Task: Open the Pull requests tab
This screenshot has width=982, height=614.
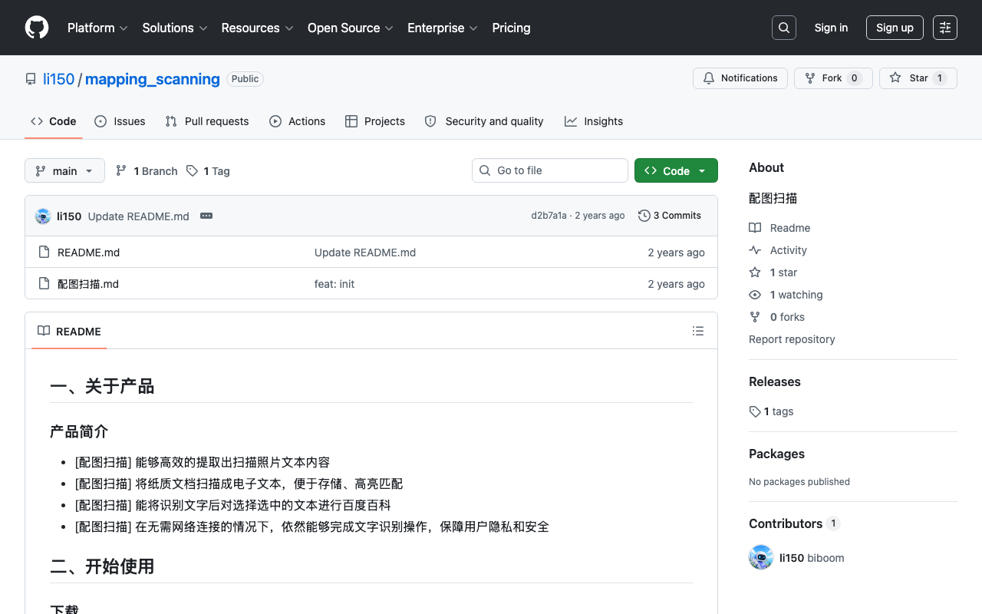Action: [207, 121]
